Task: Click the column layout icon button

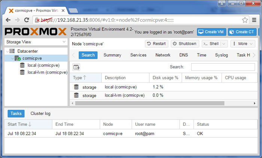Action: tap(76, 67)
